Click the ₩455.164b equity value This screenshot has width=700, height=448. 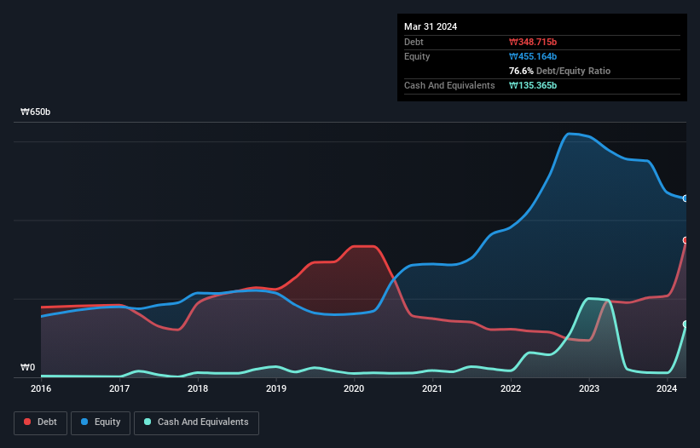(533, 56)
